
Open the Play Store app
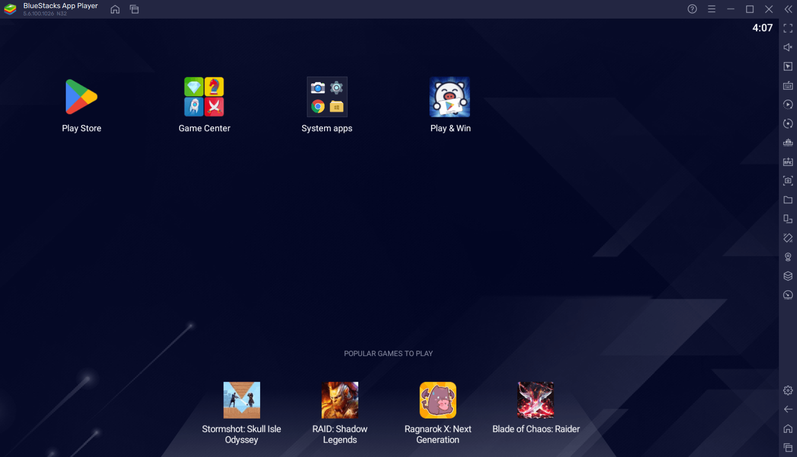tap(81, 97)
